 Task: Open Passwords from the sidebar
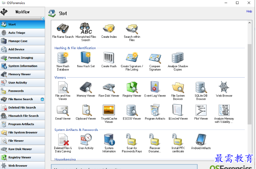pyautogui.click(x=22, y=91)
